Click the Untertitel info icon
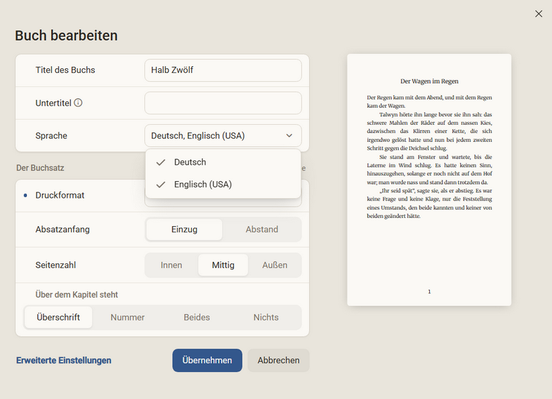Screen dimensions: 552x399 [78, 103]
